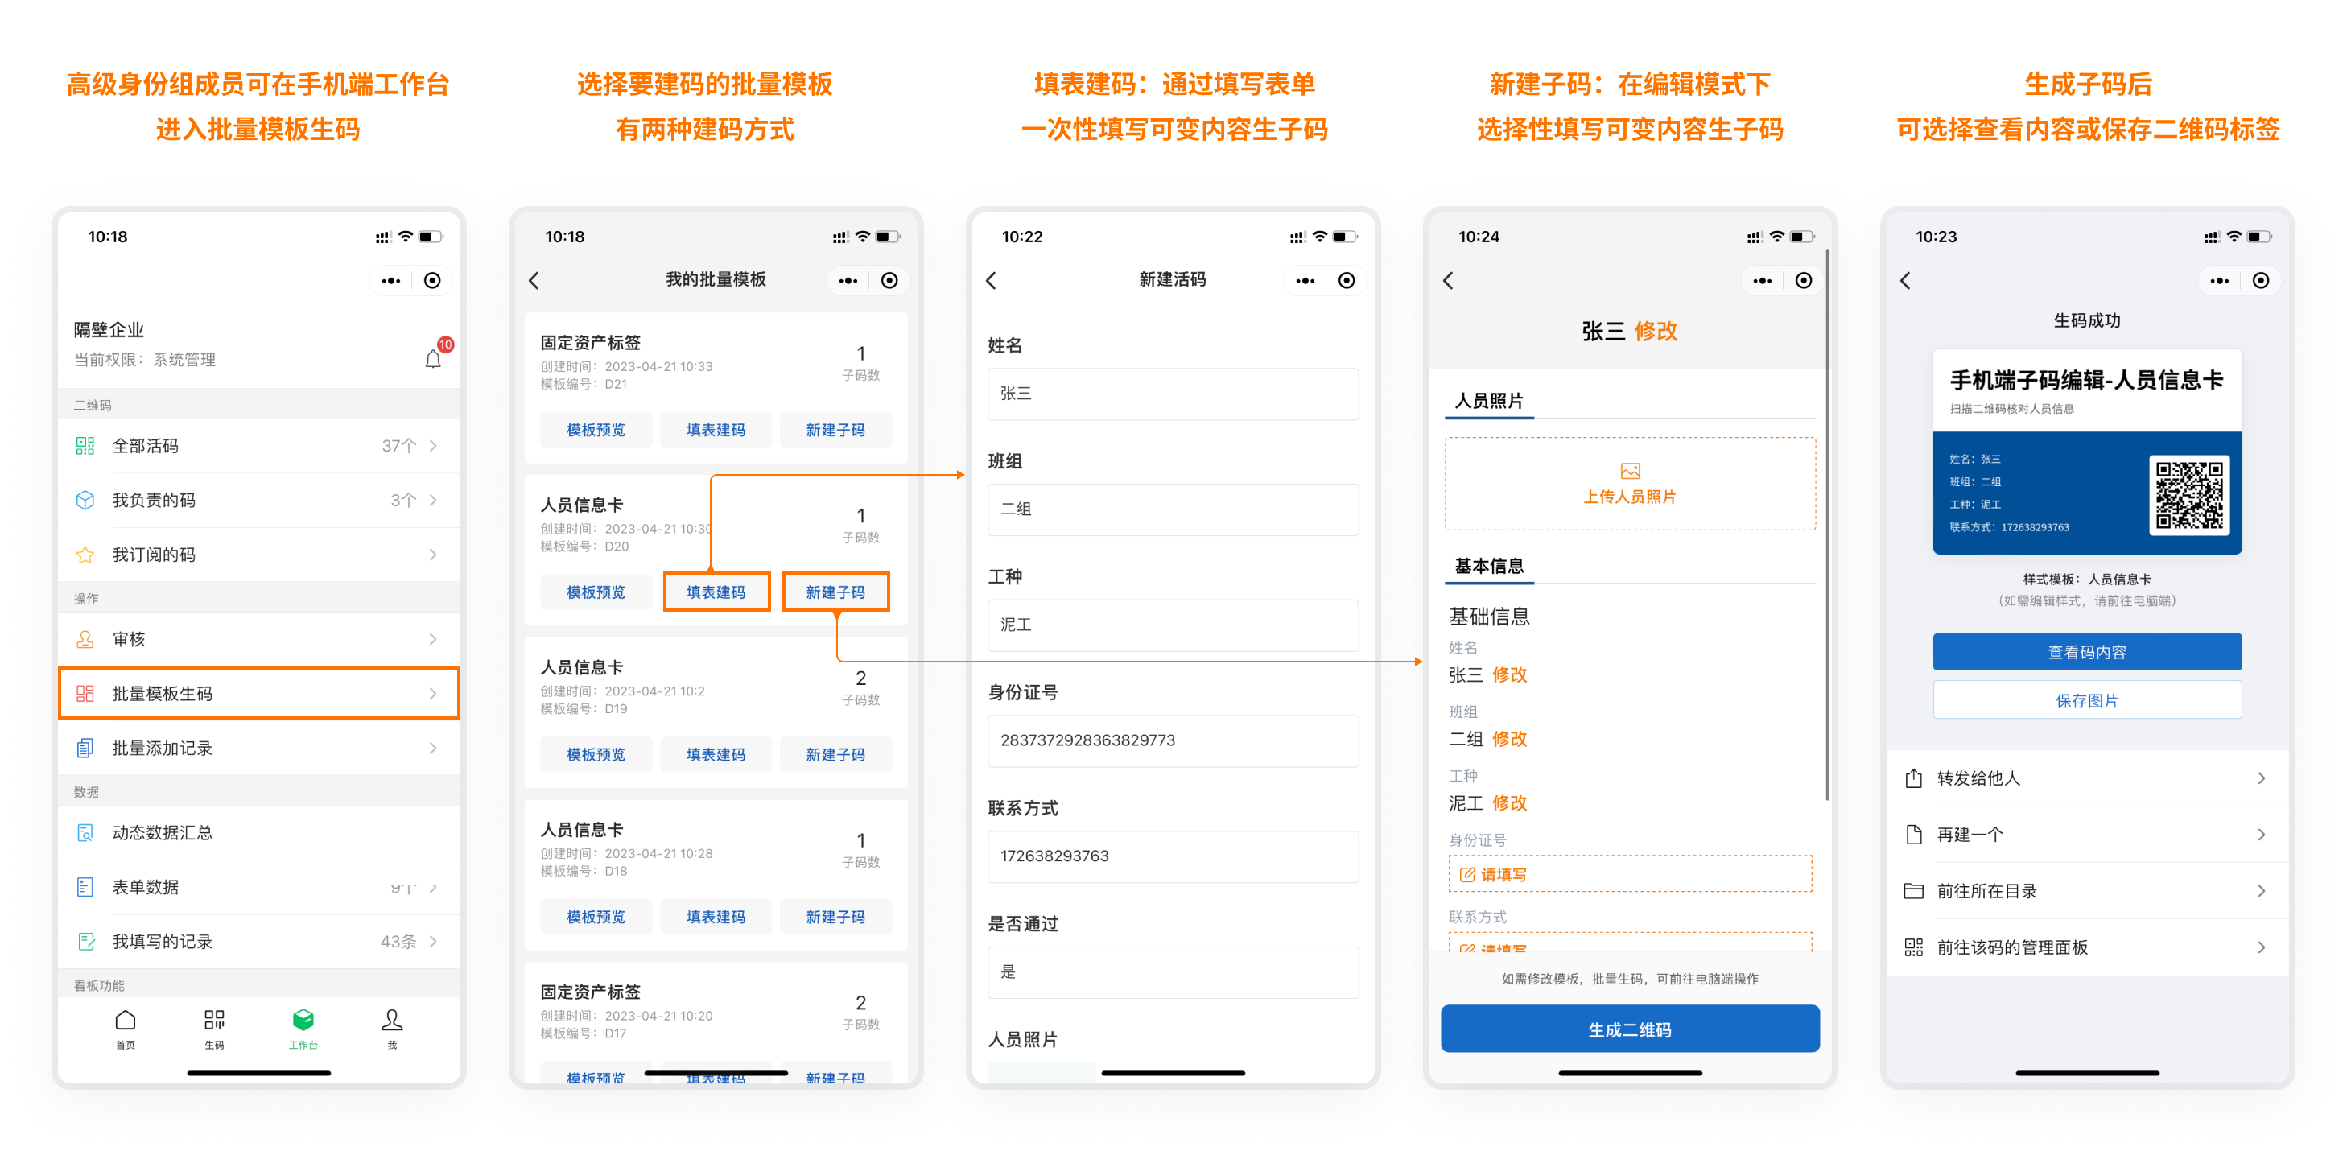Open 审核 person icon

pyautogui.click(x=85, y=639)
